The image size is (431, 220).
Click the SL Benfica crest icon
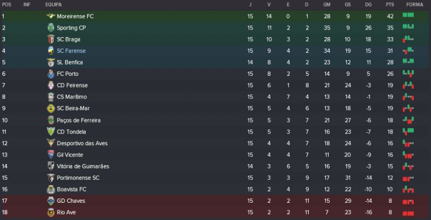point(51,62)
